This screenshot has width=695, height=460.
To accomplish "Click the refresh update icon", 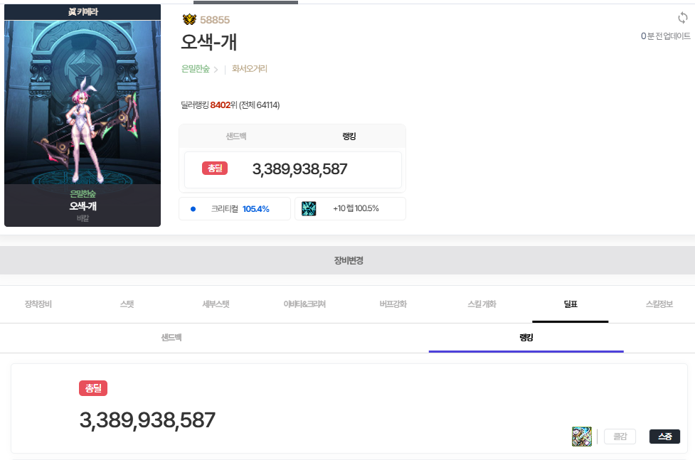I will [683, 18].
